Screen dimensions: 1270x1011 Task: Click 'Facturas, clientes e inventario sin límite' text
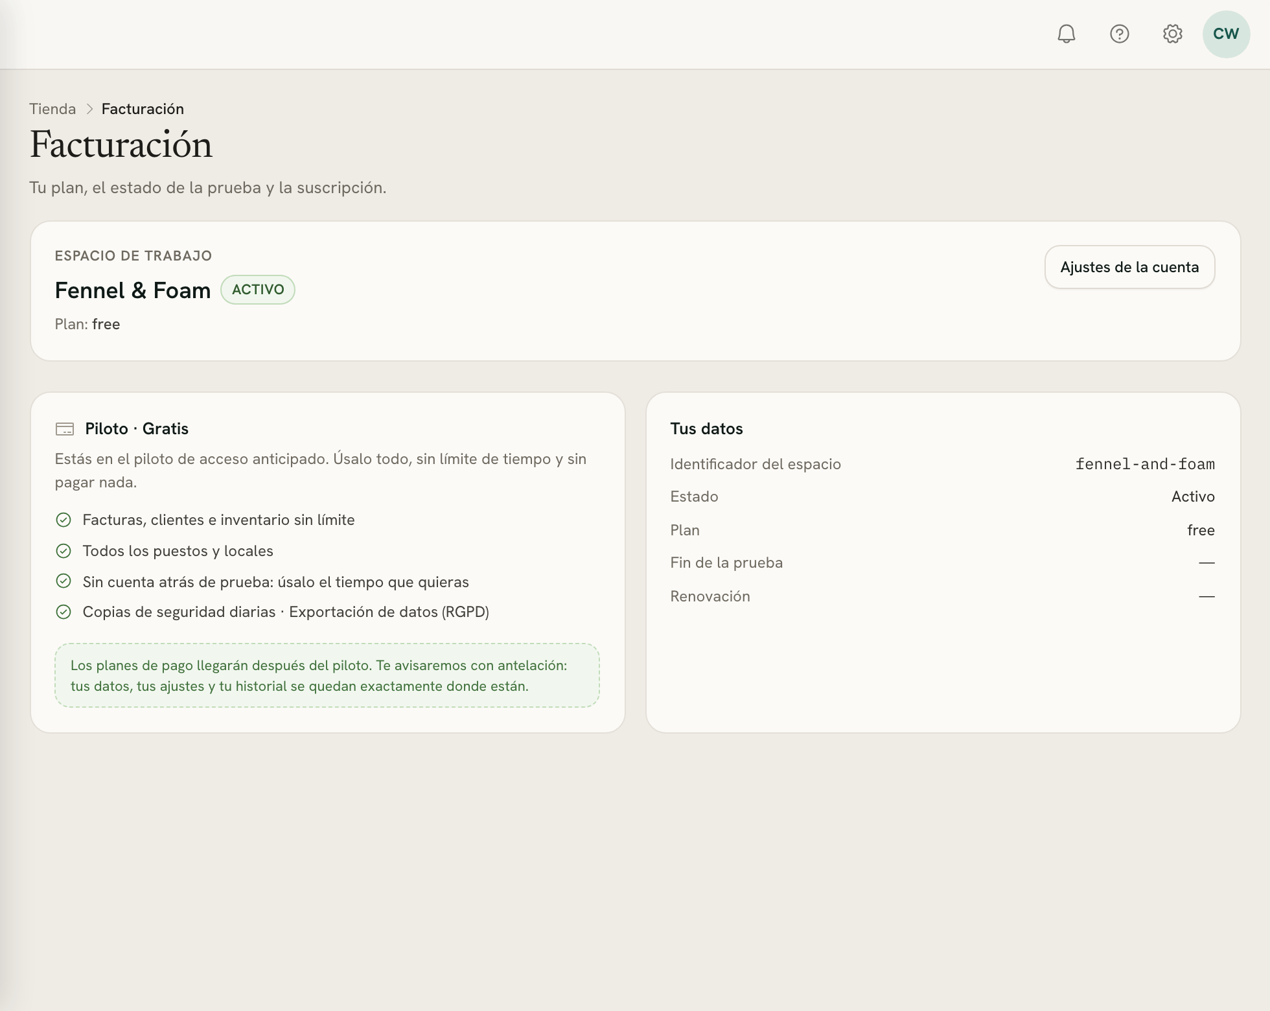point(219,520)
